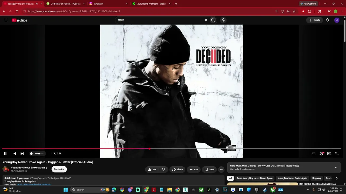The width and height of the screenshot is (346, 194).
Task: Mute the player volume speaker
Action: click(x=31, y=154)
